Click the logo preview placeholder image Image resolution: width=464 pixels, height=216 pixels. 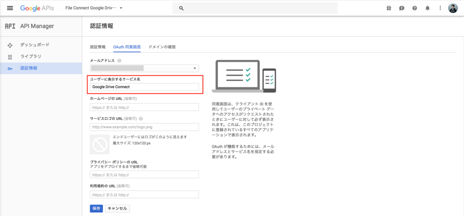[99, 144]
